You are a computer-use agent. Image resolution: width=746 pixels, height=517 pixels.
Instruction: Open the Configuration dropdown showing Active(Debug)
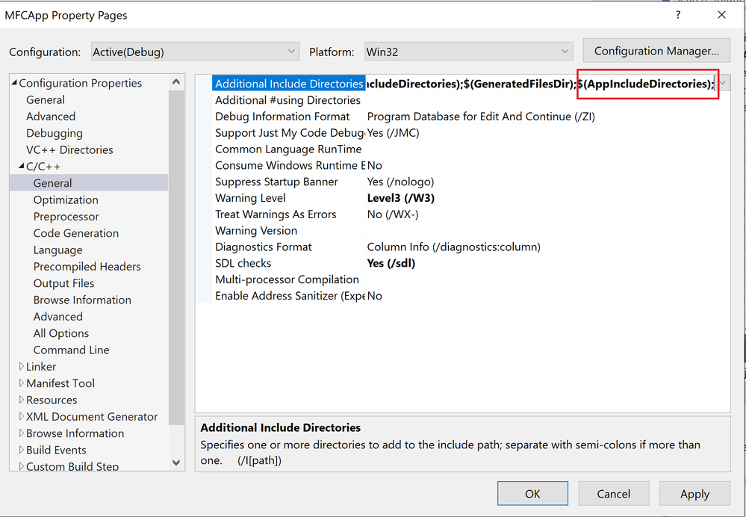coord(195,52)
